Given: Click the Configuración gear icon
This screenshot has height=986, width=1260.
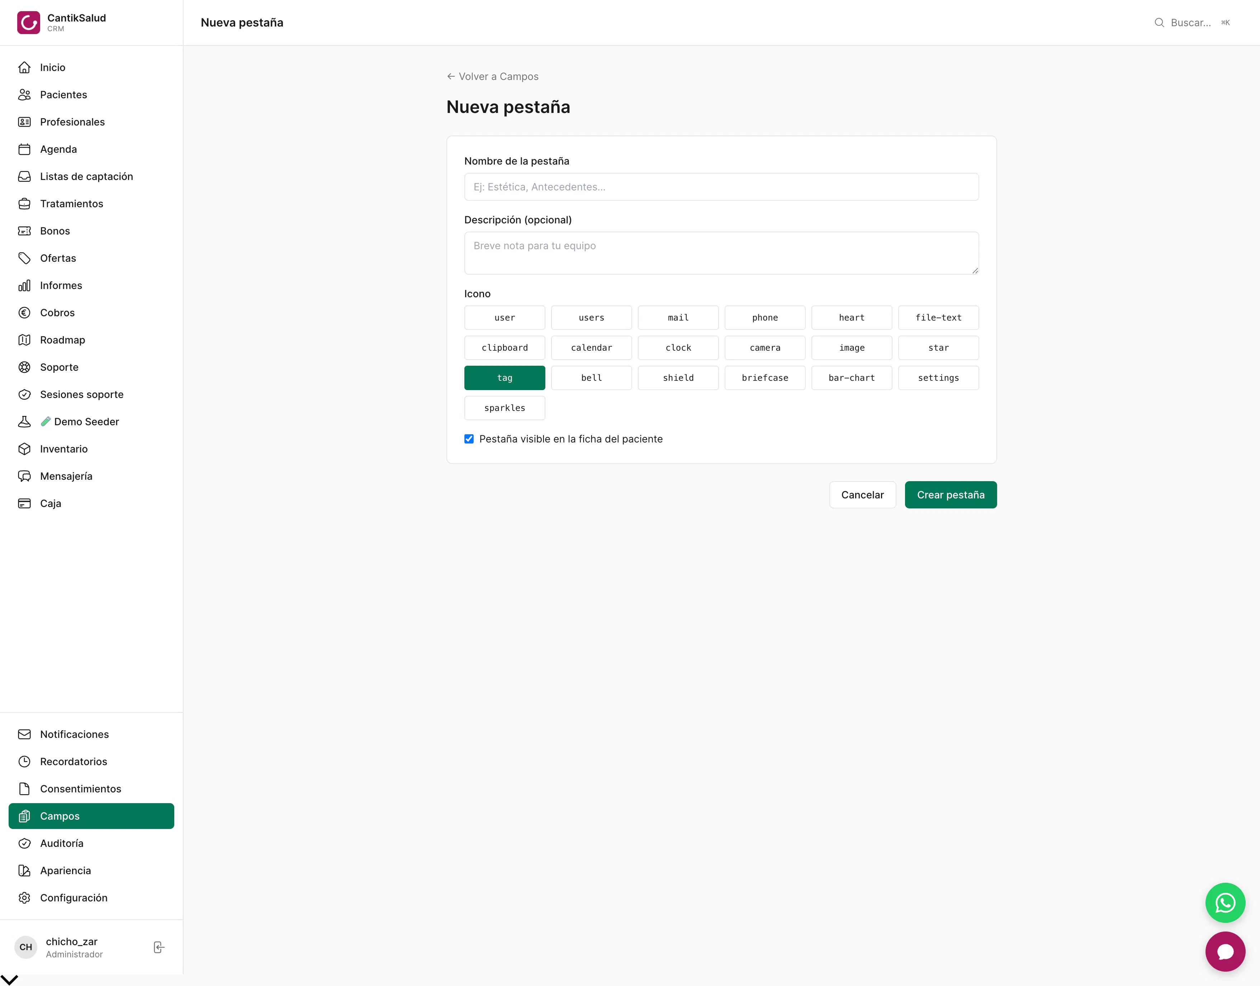Looking at the screenshot, I should click(x=24, y=898).
